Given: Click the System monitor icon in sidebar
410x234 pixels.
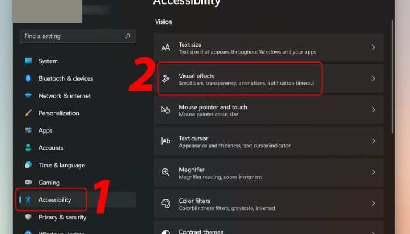Looking at the screenshot, I should (x=28, y=61).
